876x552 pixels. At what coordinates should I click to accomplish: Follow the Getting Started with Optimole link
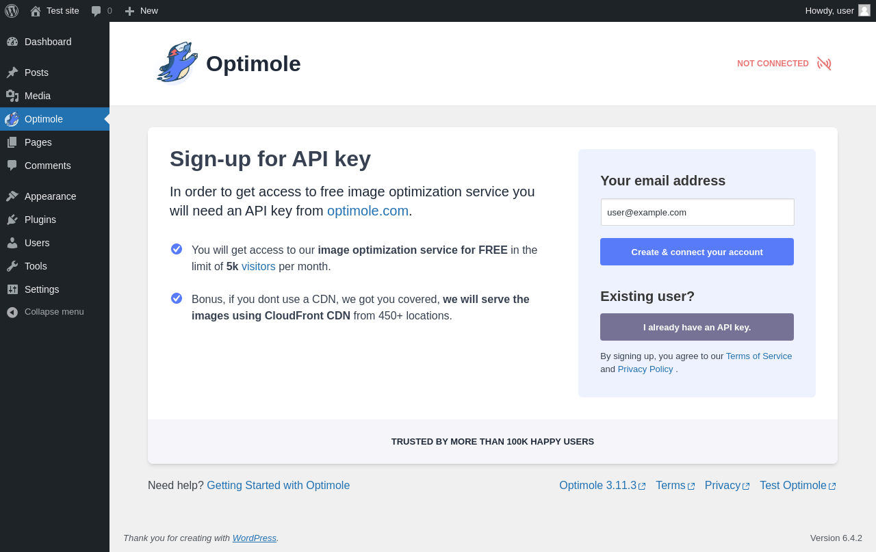click(278, 486)
